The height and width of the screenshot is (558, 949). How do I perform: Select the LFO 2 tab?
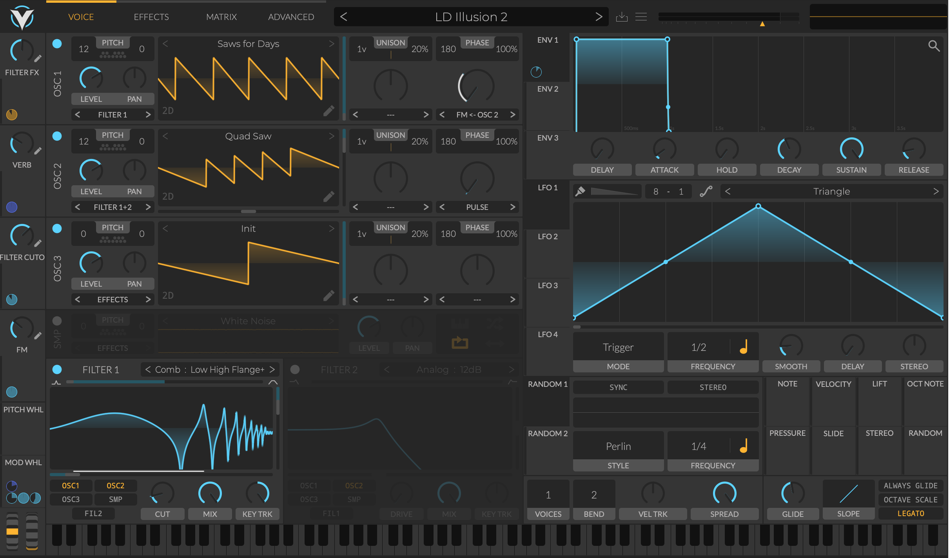pyautogui.click(x=547, y=254)
